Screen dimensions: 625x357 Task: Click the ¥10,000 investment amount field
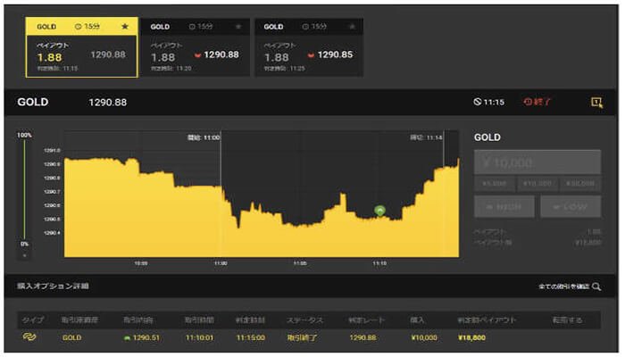537,162
